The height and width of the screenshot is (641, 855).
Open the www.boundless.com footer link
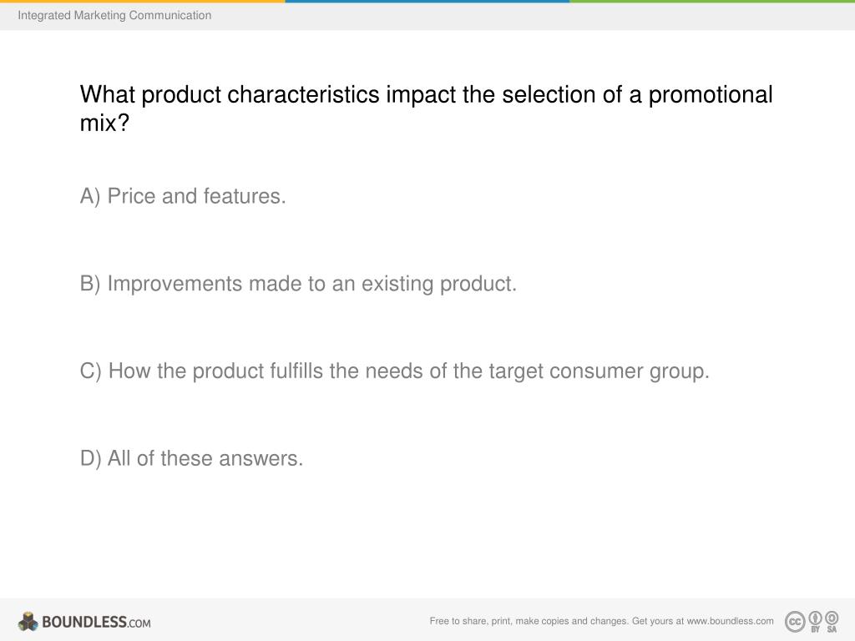pyautogui.click(x=730, y=621)
